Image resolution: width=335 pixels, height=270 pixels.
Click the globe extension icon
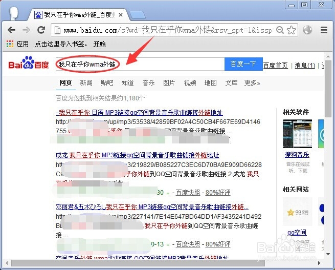tap(307, 30)
